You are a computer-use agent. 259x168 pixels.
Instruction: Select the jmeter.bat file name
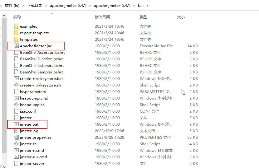(29, 124)
